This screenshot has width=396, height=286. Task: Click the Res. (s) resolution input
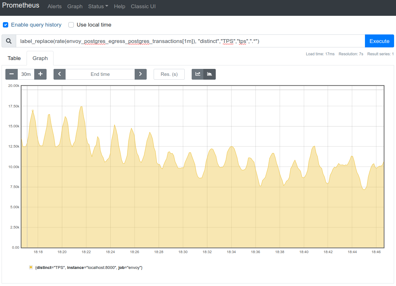coord(169,74)
